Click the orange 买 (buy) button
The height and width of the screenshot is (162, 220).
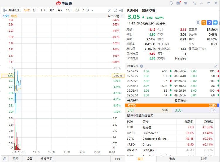click(204, 23)
